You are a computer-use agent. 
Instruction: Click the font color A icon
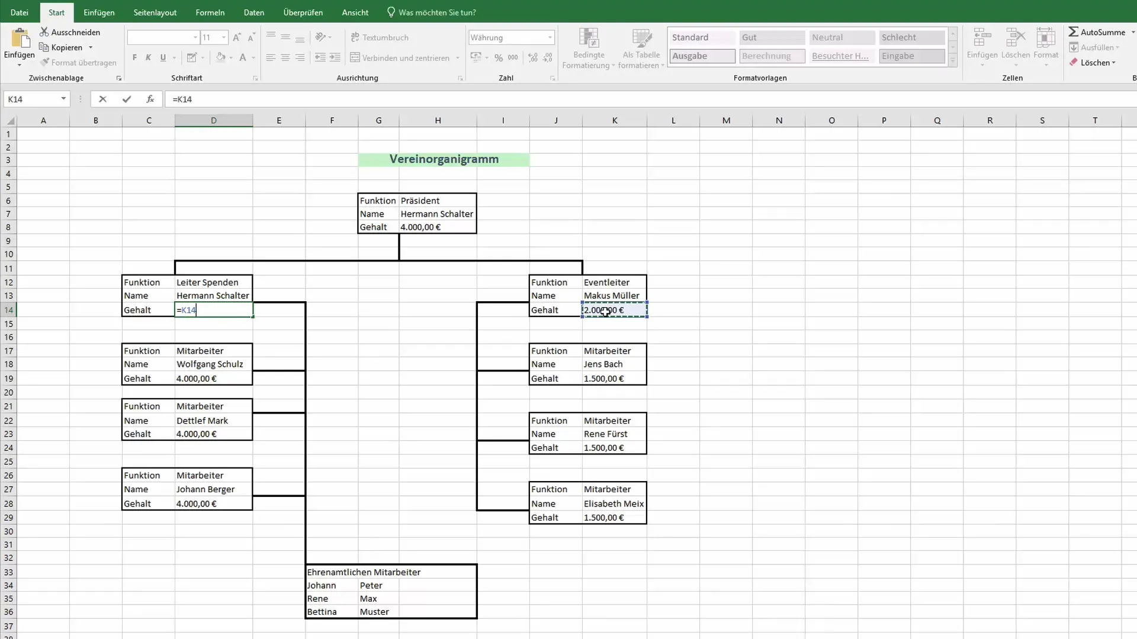tap(242, 57)
